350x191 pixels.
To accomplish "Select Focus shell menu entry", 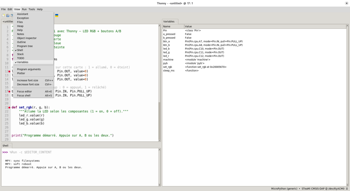I will point(34,95).
